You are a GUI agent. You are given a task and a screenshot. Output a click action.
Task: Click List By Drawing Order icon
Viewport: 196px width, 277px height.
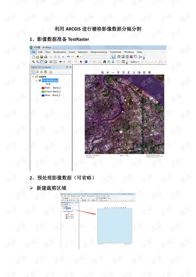pyautogui.click(x=33, y=72)
